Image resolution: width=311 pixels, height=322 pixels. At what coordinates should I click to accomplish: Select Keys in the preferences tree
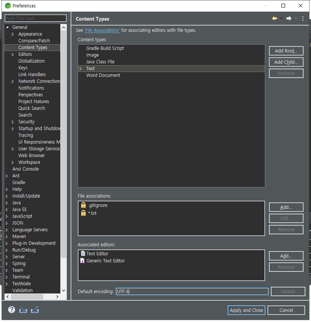(23, 68)
